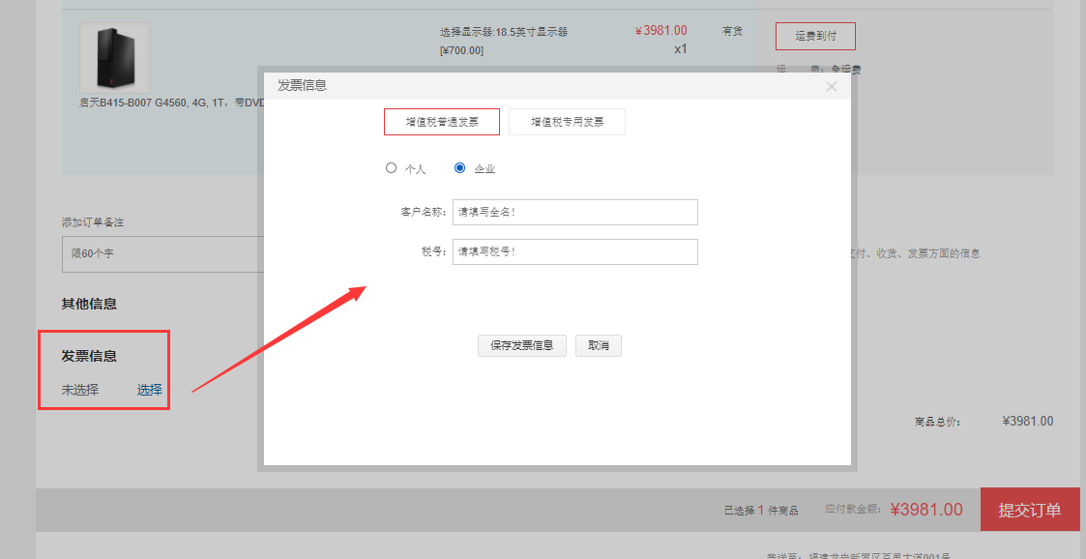Click the red ¥3981.00 item price

(x=660, y=30)
